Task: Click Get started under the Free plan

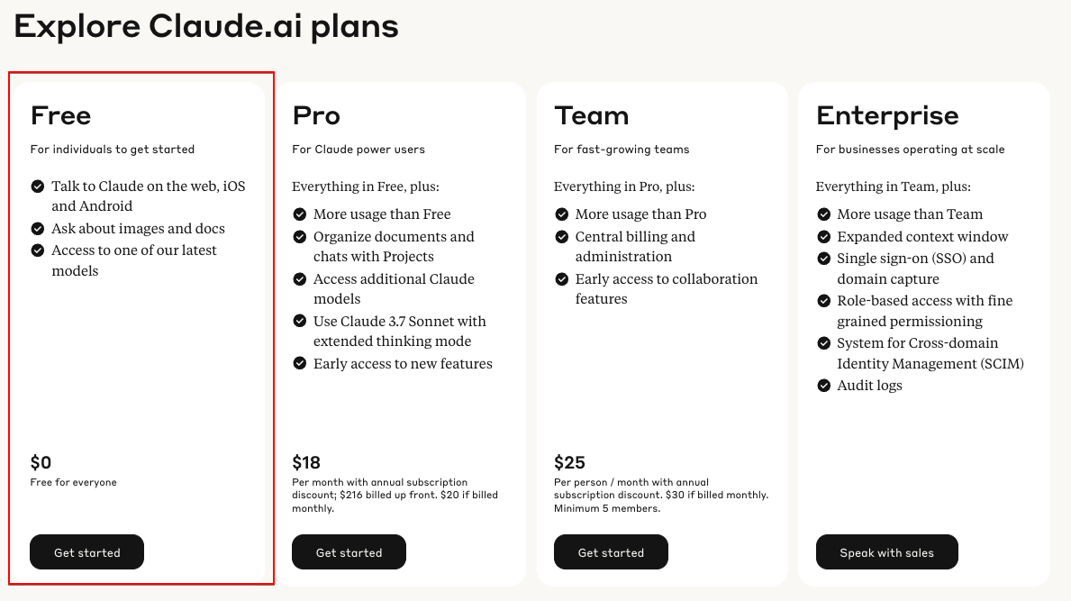Action: pyautogui.click(x=86, y=551)
